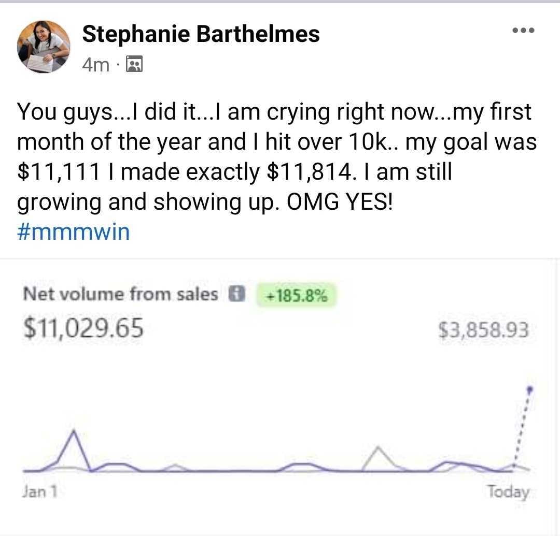
Task: Open Stephanie Barthelmes profile picture
Action: coord(44,47)
